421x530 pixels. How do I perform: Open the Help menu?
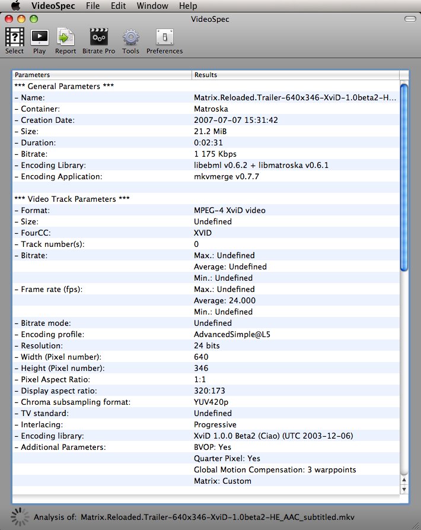tap(188, 6)
